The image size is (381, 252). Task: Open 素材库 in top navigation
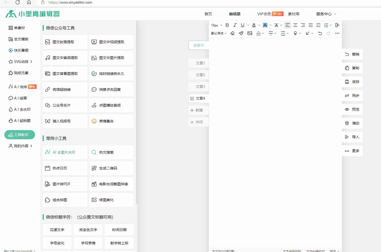294,14
